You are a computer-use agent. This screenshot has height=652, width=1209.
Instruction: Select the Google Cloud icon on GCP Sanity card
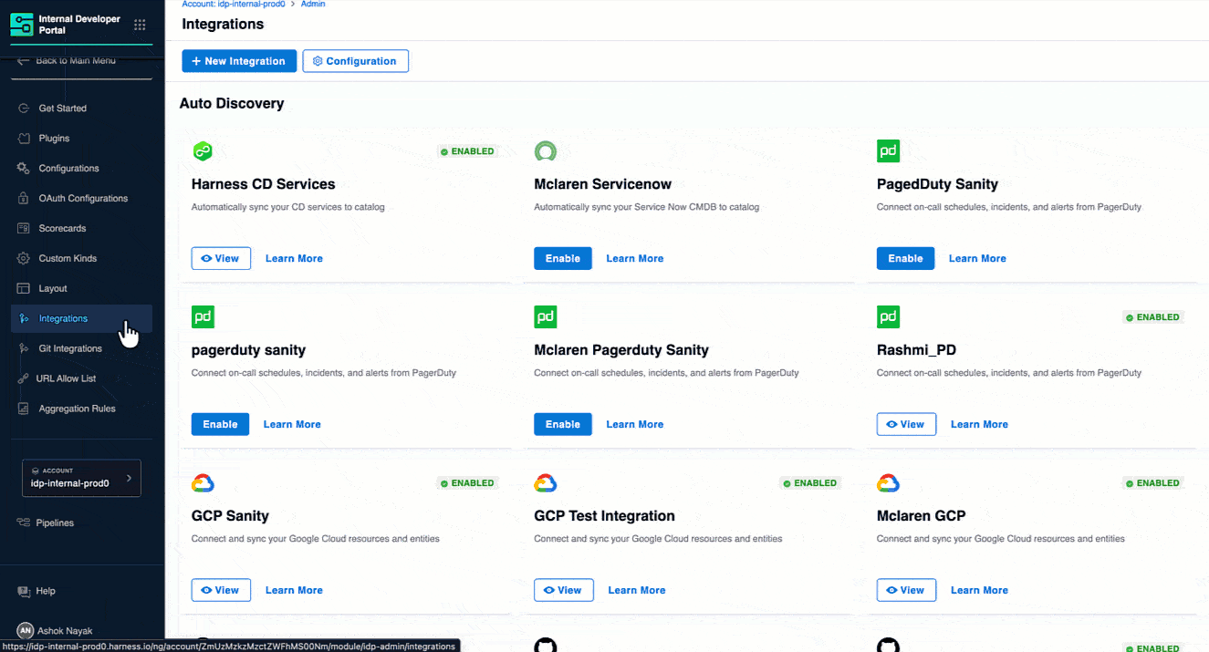pos(203,482)
